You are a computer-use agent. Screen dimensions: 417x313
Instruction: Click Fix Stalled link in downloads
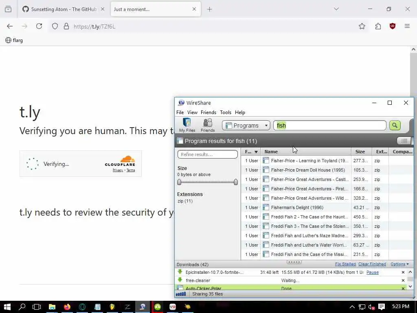(x=345, y=264)
